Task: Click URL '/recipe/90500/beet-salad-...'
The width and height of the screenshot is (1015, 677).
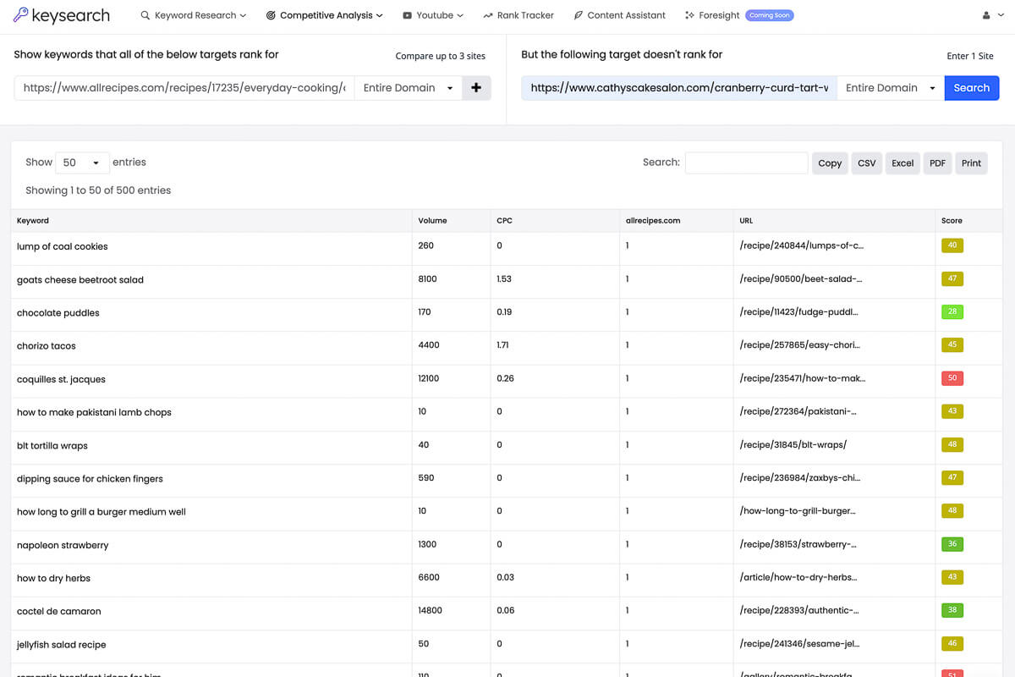Action: 800,278
